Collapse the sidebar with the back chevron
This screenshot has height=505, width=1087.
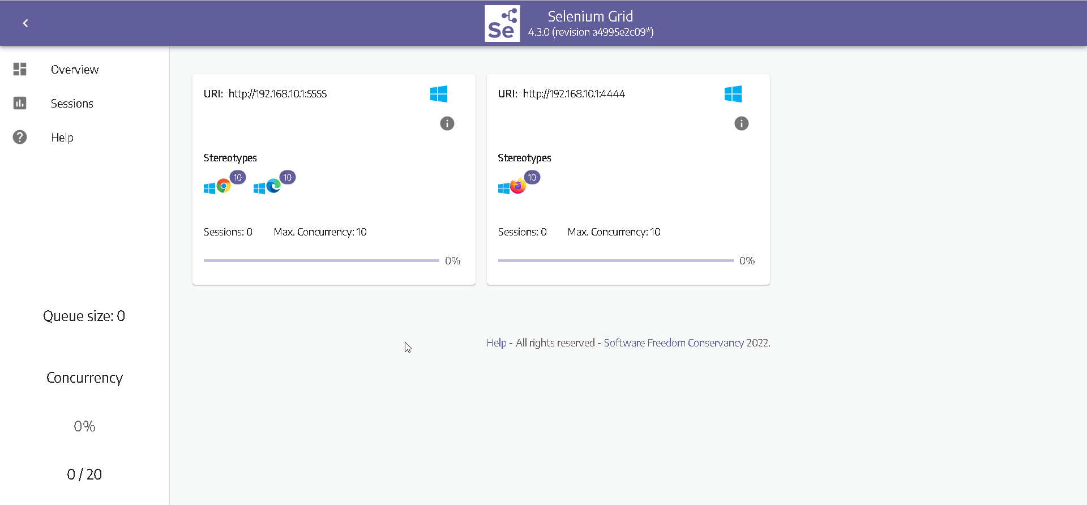[25, 23]
